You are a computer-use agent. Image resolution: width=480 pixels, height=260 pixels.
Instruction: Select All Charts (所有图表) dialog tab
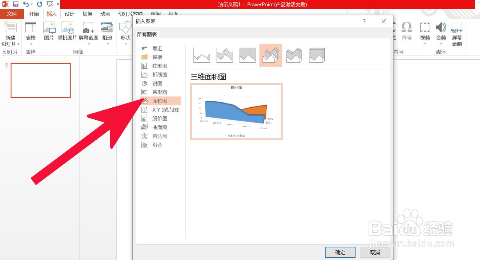click(x=147, y=34)
